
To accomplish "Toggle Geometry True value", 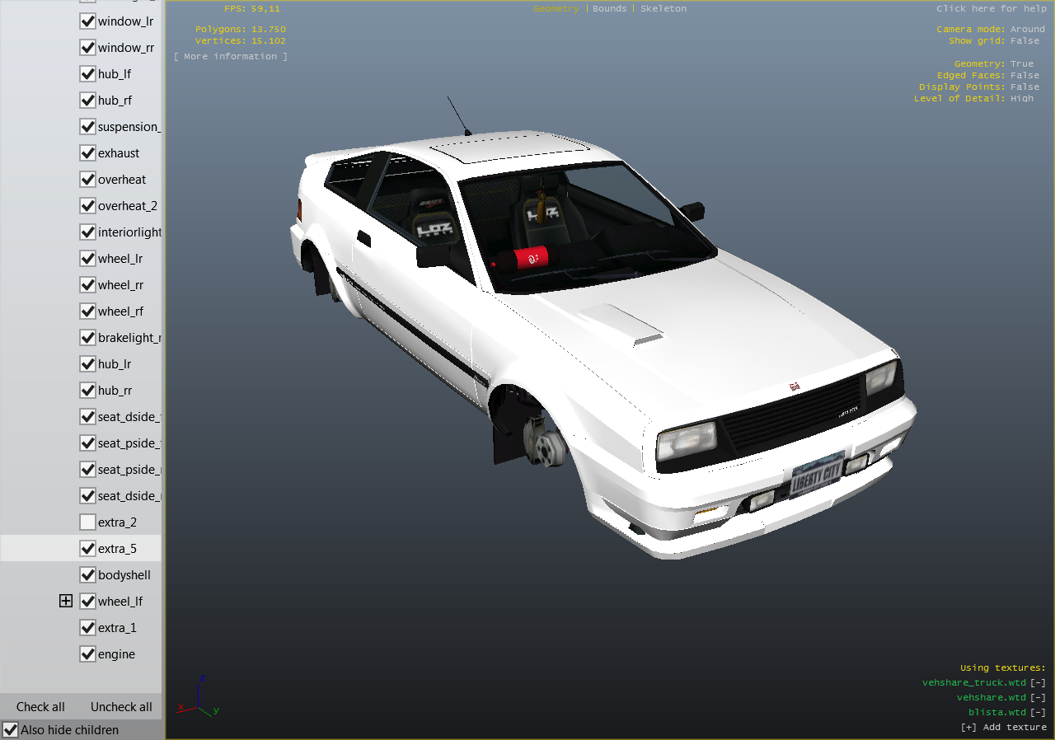I will pos(1022,63).
